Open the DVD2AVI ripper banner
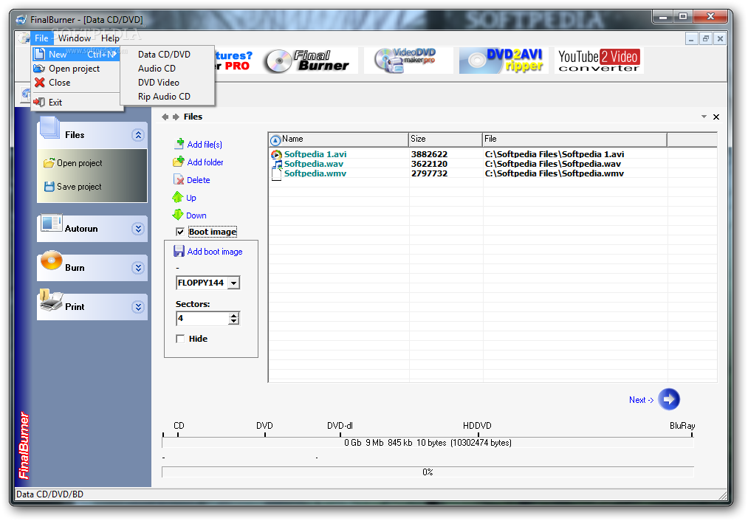Viewport: 748px width, 521px height. (504, 61)
